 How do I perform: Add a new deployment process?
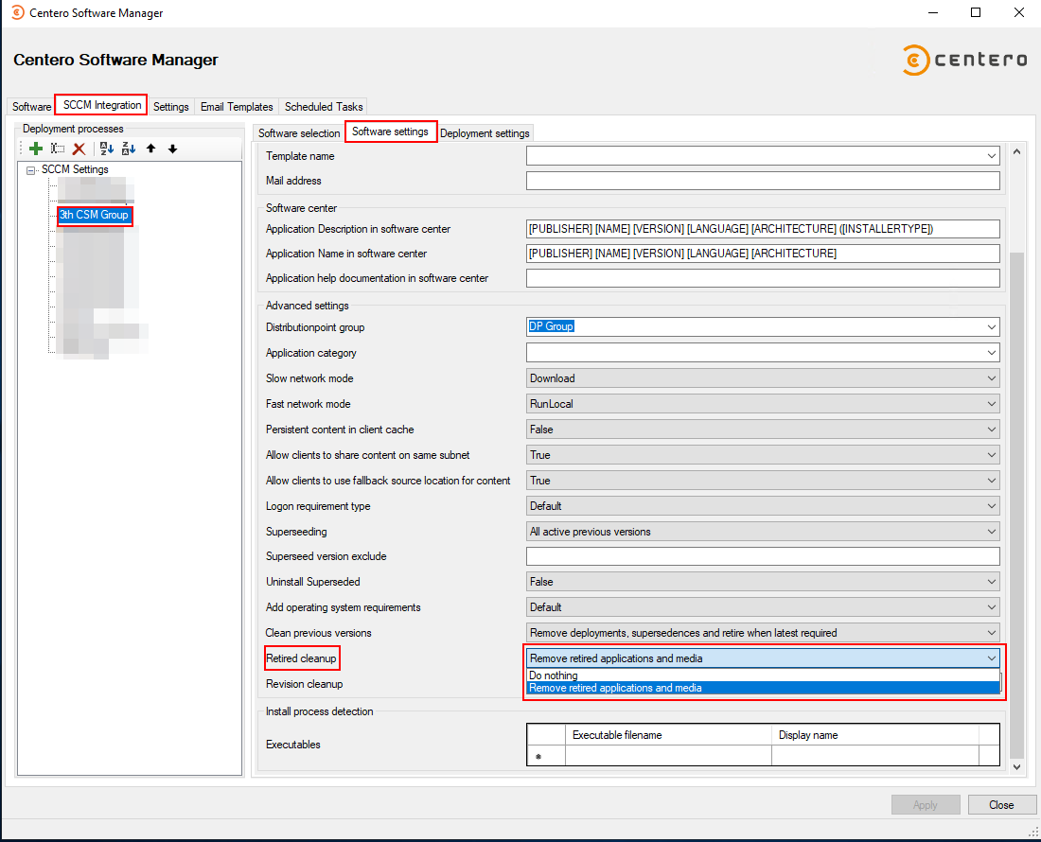36,149
